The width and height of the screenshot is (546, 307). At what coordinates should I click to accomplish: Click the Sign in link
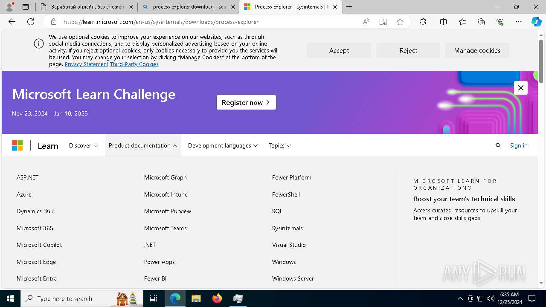click(x=519, y=145)
